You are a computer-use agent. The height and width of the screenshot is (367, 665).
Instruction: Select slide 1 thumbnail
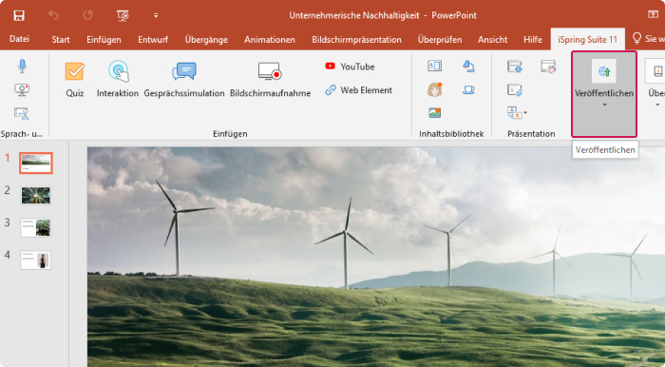tap(36, 163)
